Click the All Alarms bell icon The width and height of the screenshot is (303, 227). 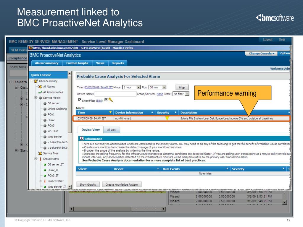[40, 87]
